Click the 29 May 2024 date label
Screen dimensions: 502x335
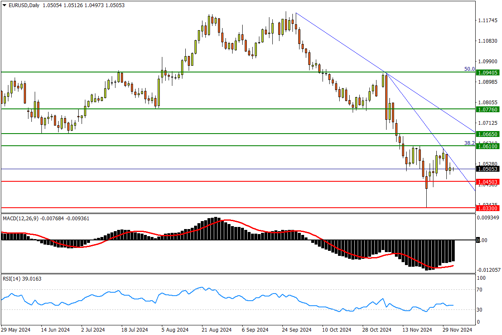[16, 330]
